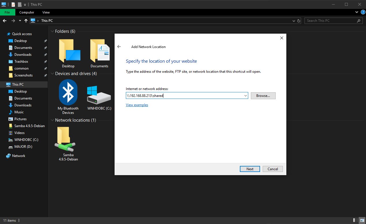Screen dimensions: 366x224
Task: Open Explorer Help question mark icon
Action: click(x=363, y=12)
